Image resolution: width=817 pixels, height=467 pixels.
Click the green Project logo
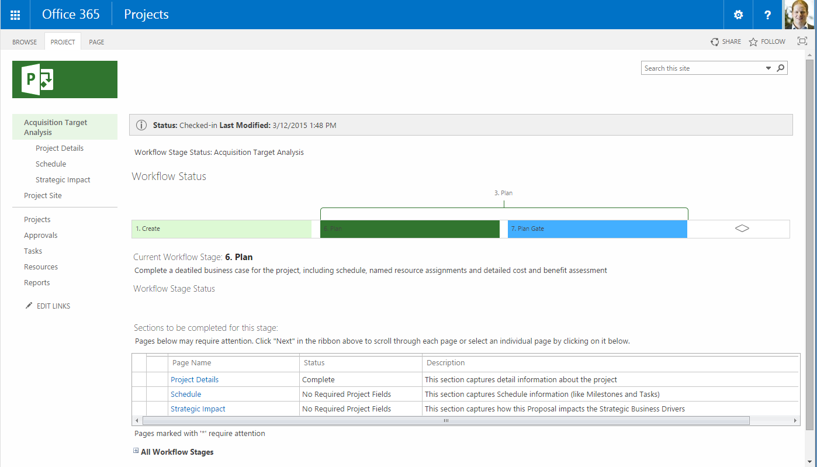[65, 79]
